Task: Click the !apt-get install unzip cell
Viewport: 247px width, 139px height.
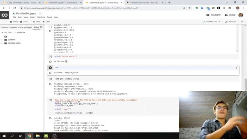Action: tap(143, 79)
